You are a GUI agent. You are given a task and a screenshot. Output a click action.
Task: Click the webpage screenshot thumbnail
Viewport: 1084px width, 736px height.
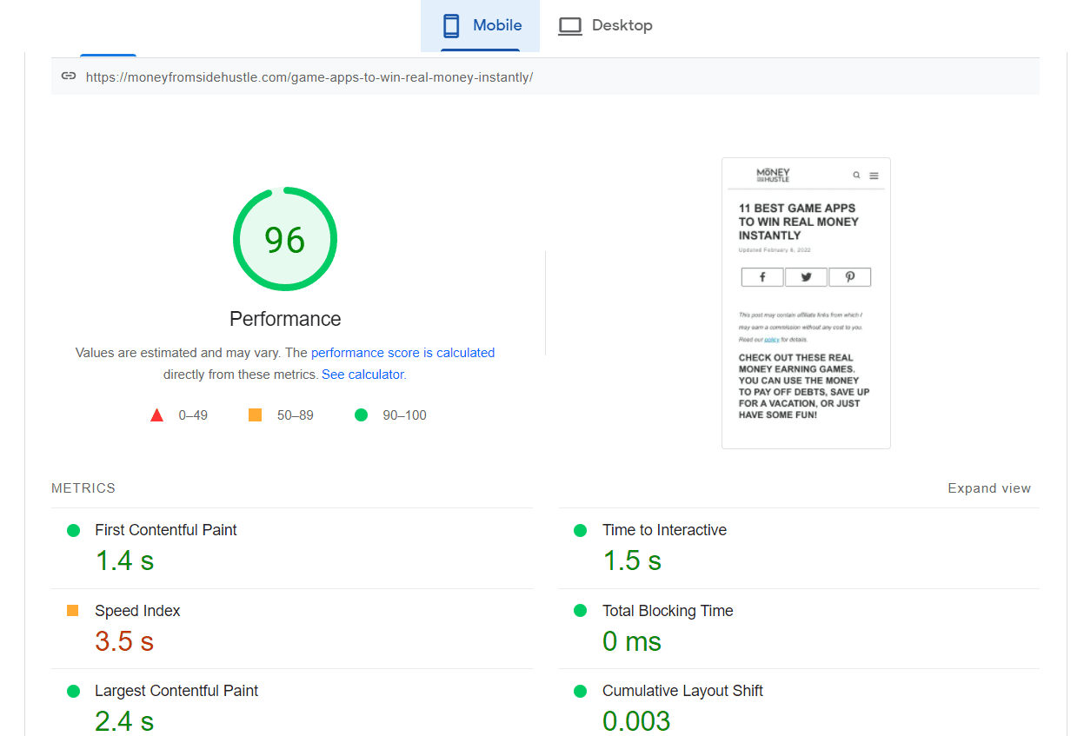coord(805,302)
